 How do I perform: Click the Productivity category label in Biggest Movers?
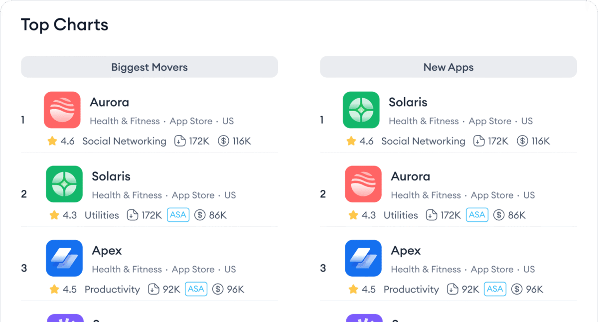click(x=112, y=289)
